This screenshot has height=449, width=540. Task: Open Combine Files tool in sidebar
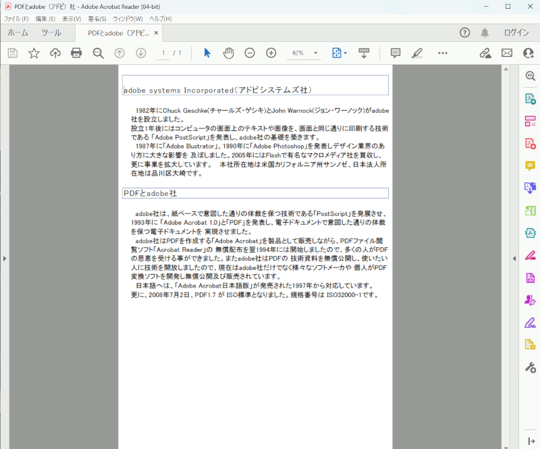coord(530,188)
